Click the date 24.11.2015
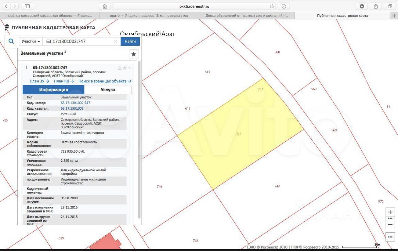 pos(69,217)
